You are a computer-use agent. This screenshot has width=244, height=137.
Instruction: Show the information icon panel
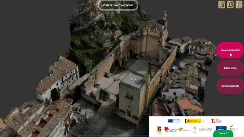pyautogui.click(x=239, y=4)
